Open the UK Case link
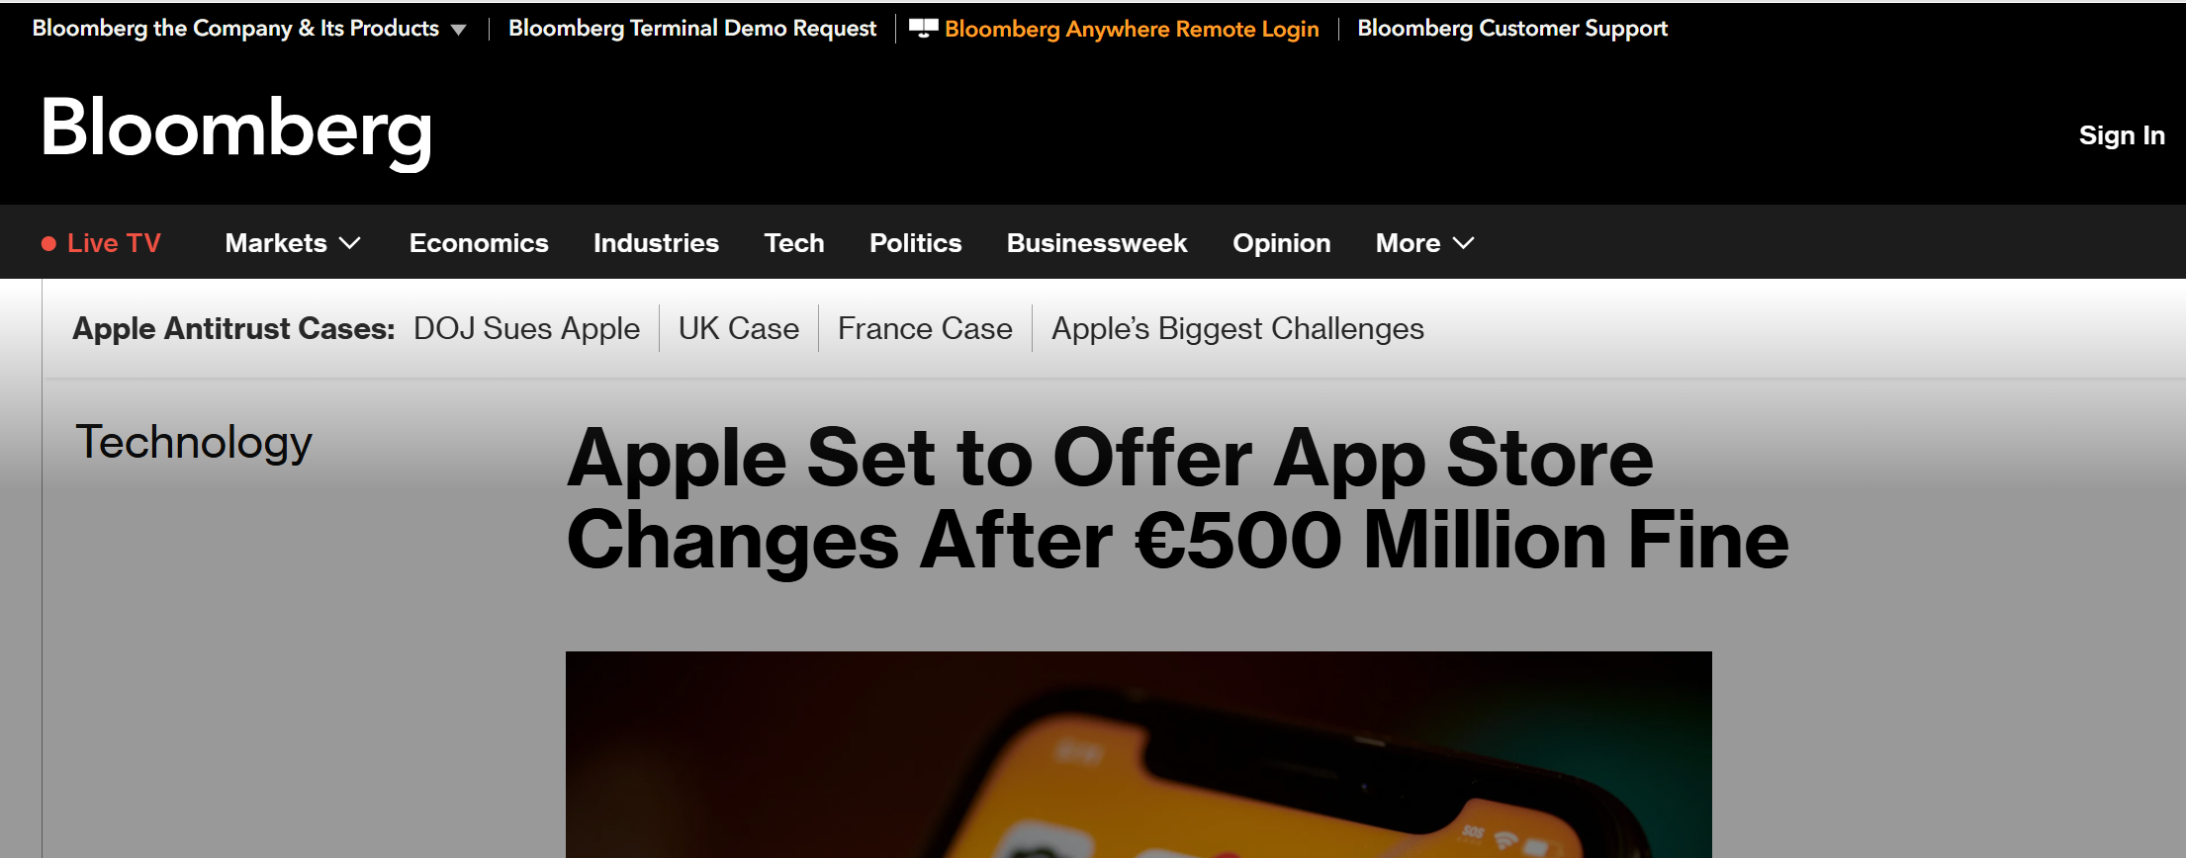 click(739, 328)
